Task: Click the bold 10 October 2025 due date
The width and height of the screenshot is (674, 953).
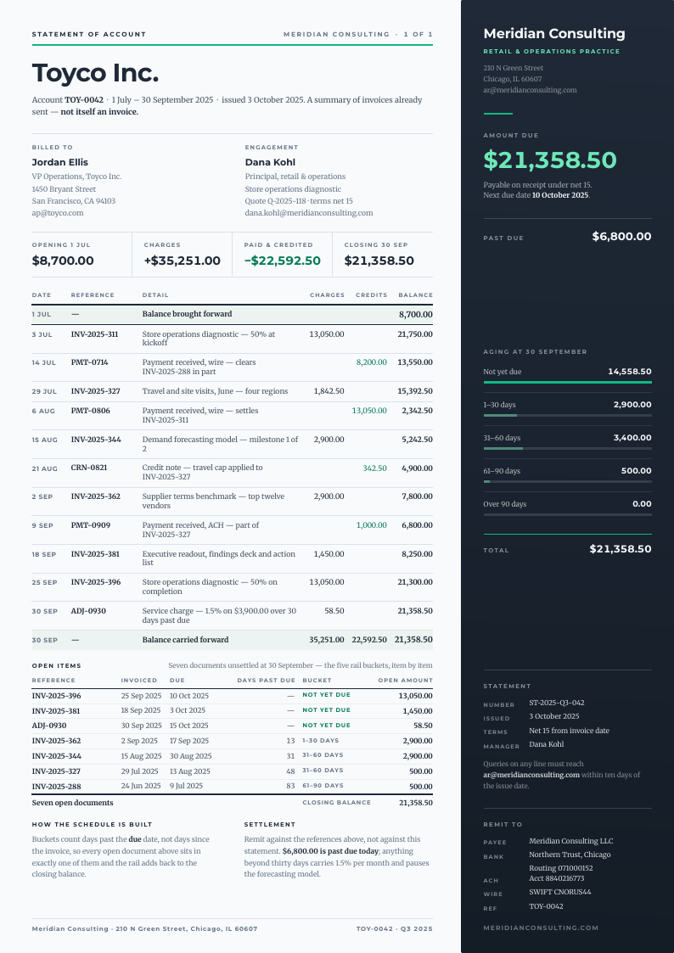Action: click(x=560, y=196)
